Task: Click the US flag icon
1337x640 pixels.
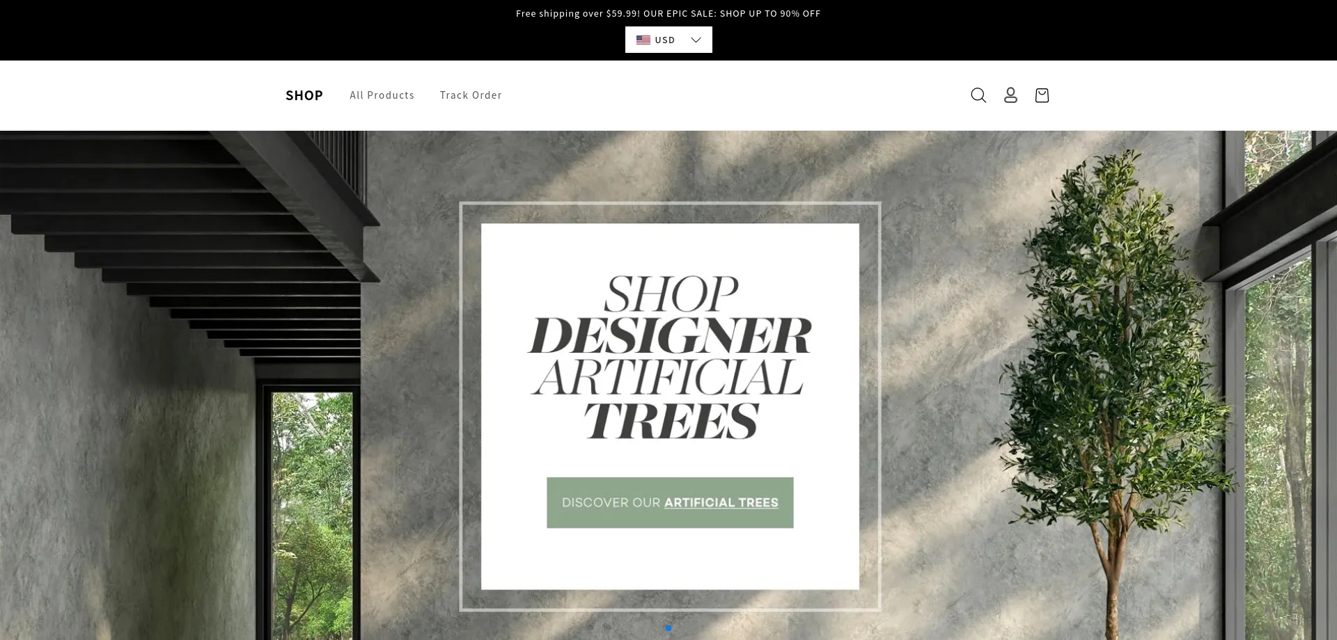Action: point(643,40)
